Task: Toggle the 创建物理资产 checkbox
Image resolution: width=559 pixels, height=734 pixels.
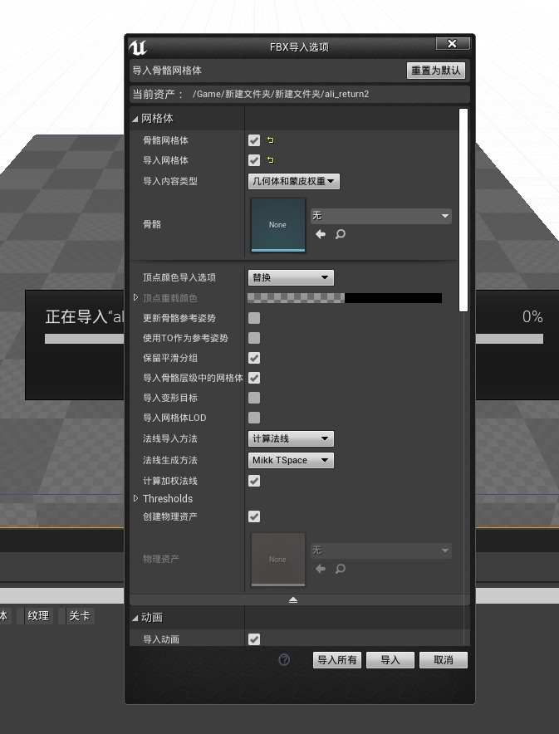Action: (254, 516)
